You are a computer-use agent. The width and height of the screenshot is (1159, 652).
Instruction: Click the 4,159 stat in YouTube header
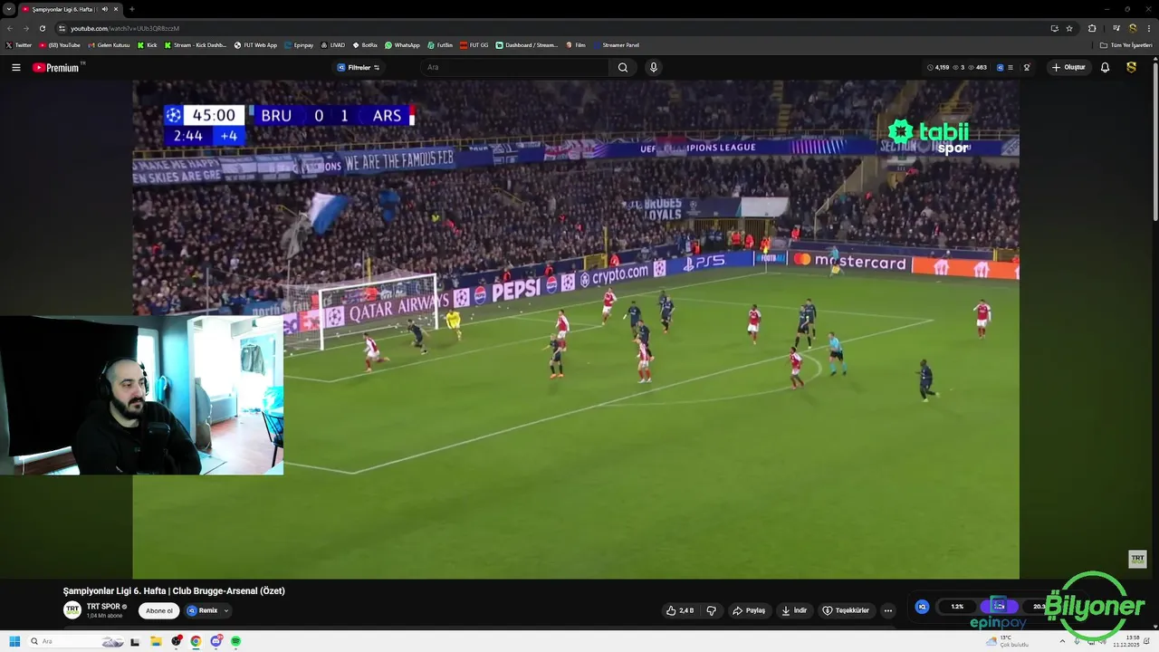[938, 67]
